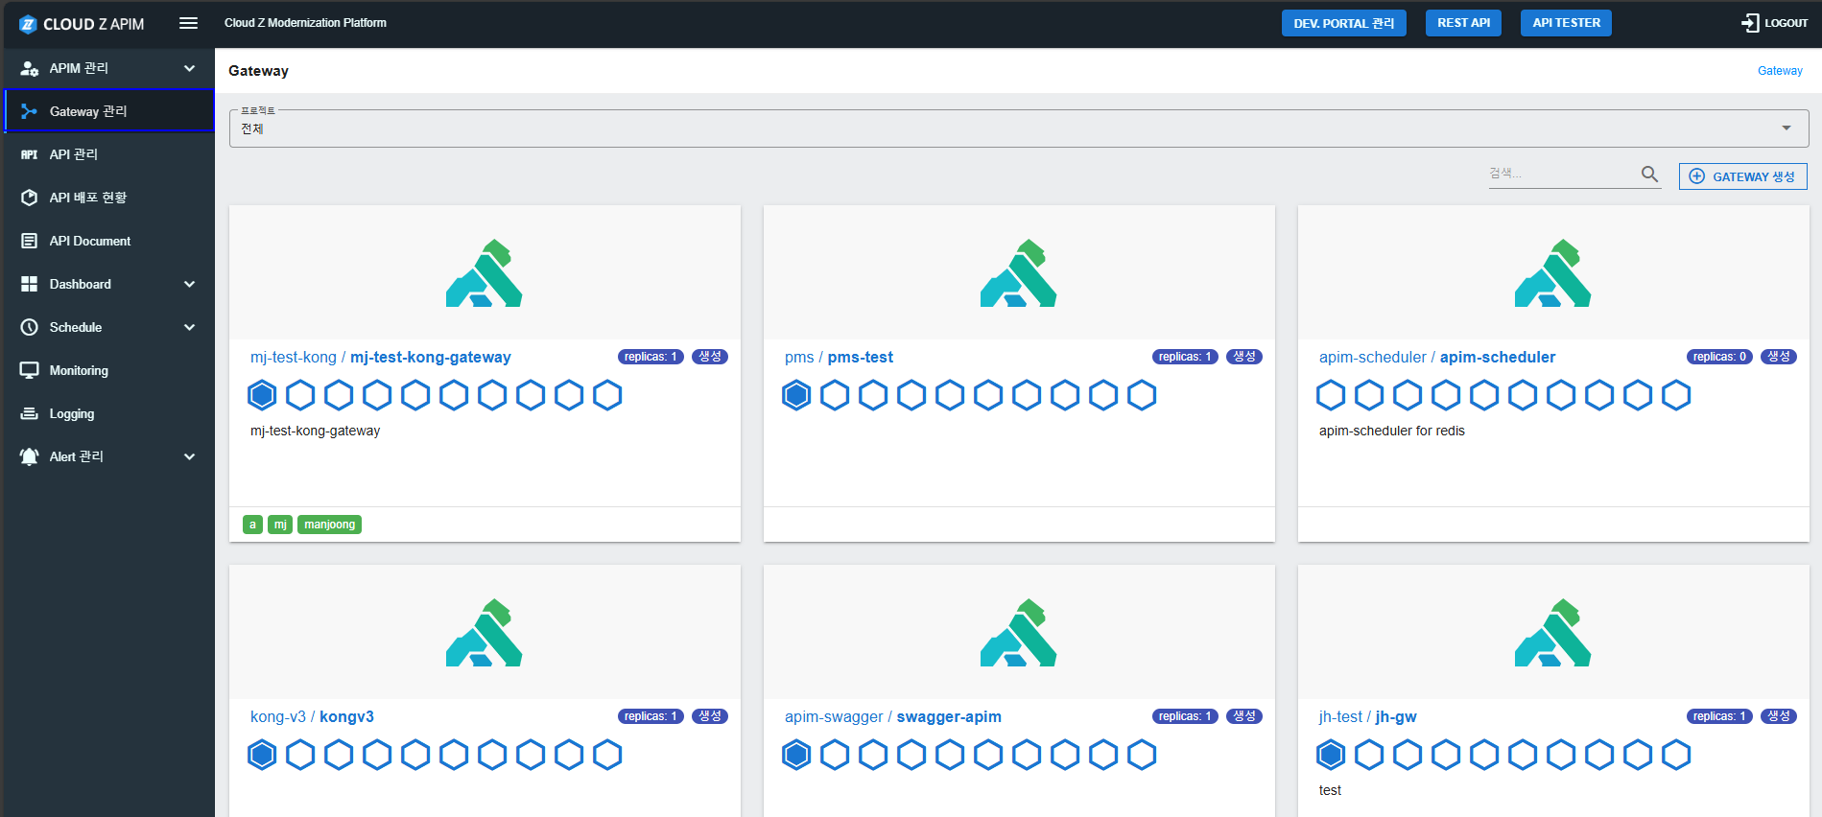This screenshot has width=1822, height=817.
Task: Click the API TESTER button
Action: pos(1566,23)
